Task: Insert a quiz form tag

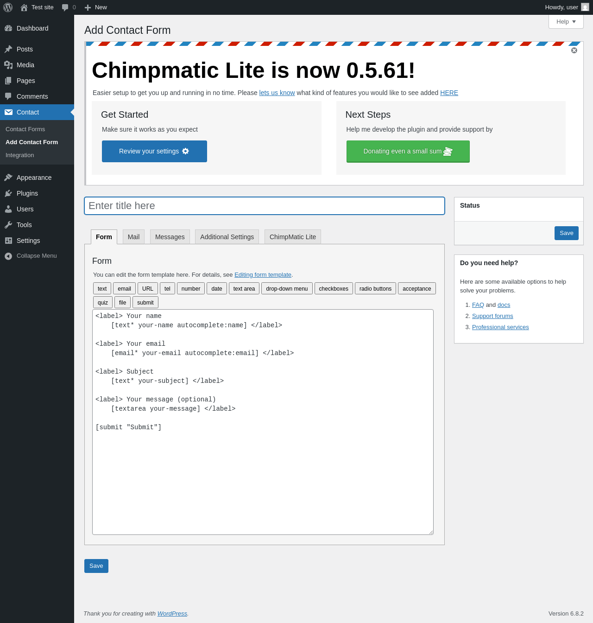Action: [x=103, y=302]
